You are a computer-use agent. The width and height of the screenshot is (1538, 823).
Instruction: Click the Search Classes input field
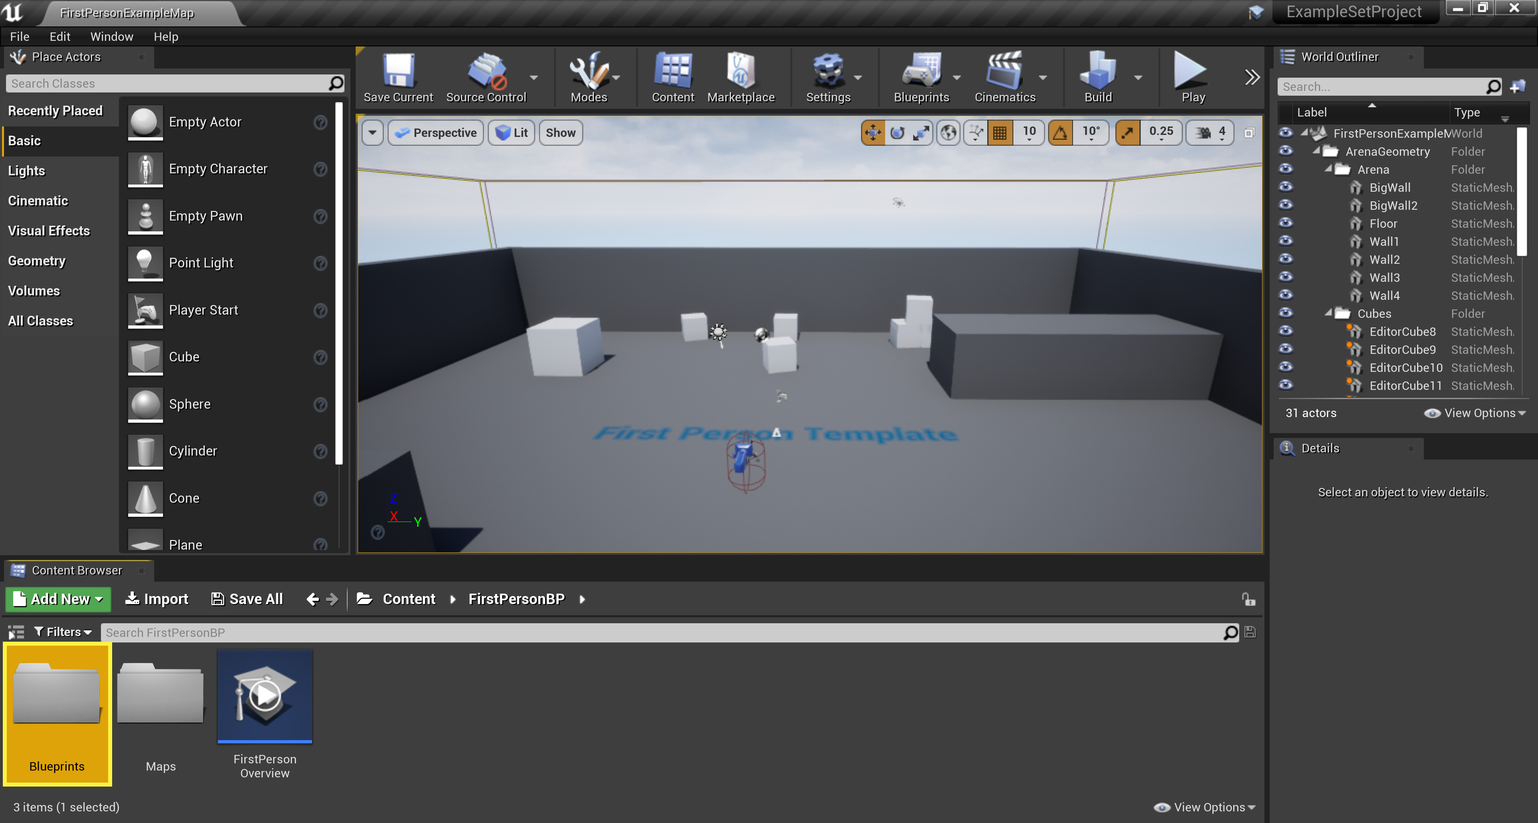[x=167, y=84]
